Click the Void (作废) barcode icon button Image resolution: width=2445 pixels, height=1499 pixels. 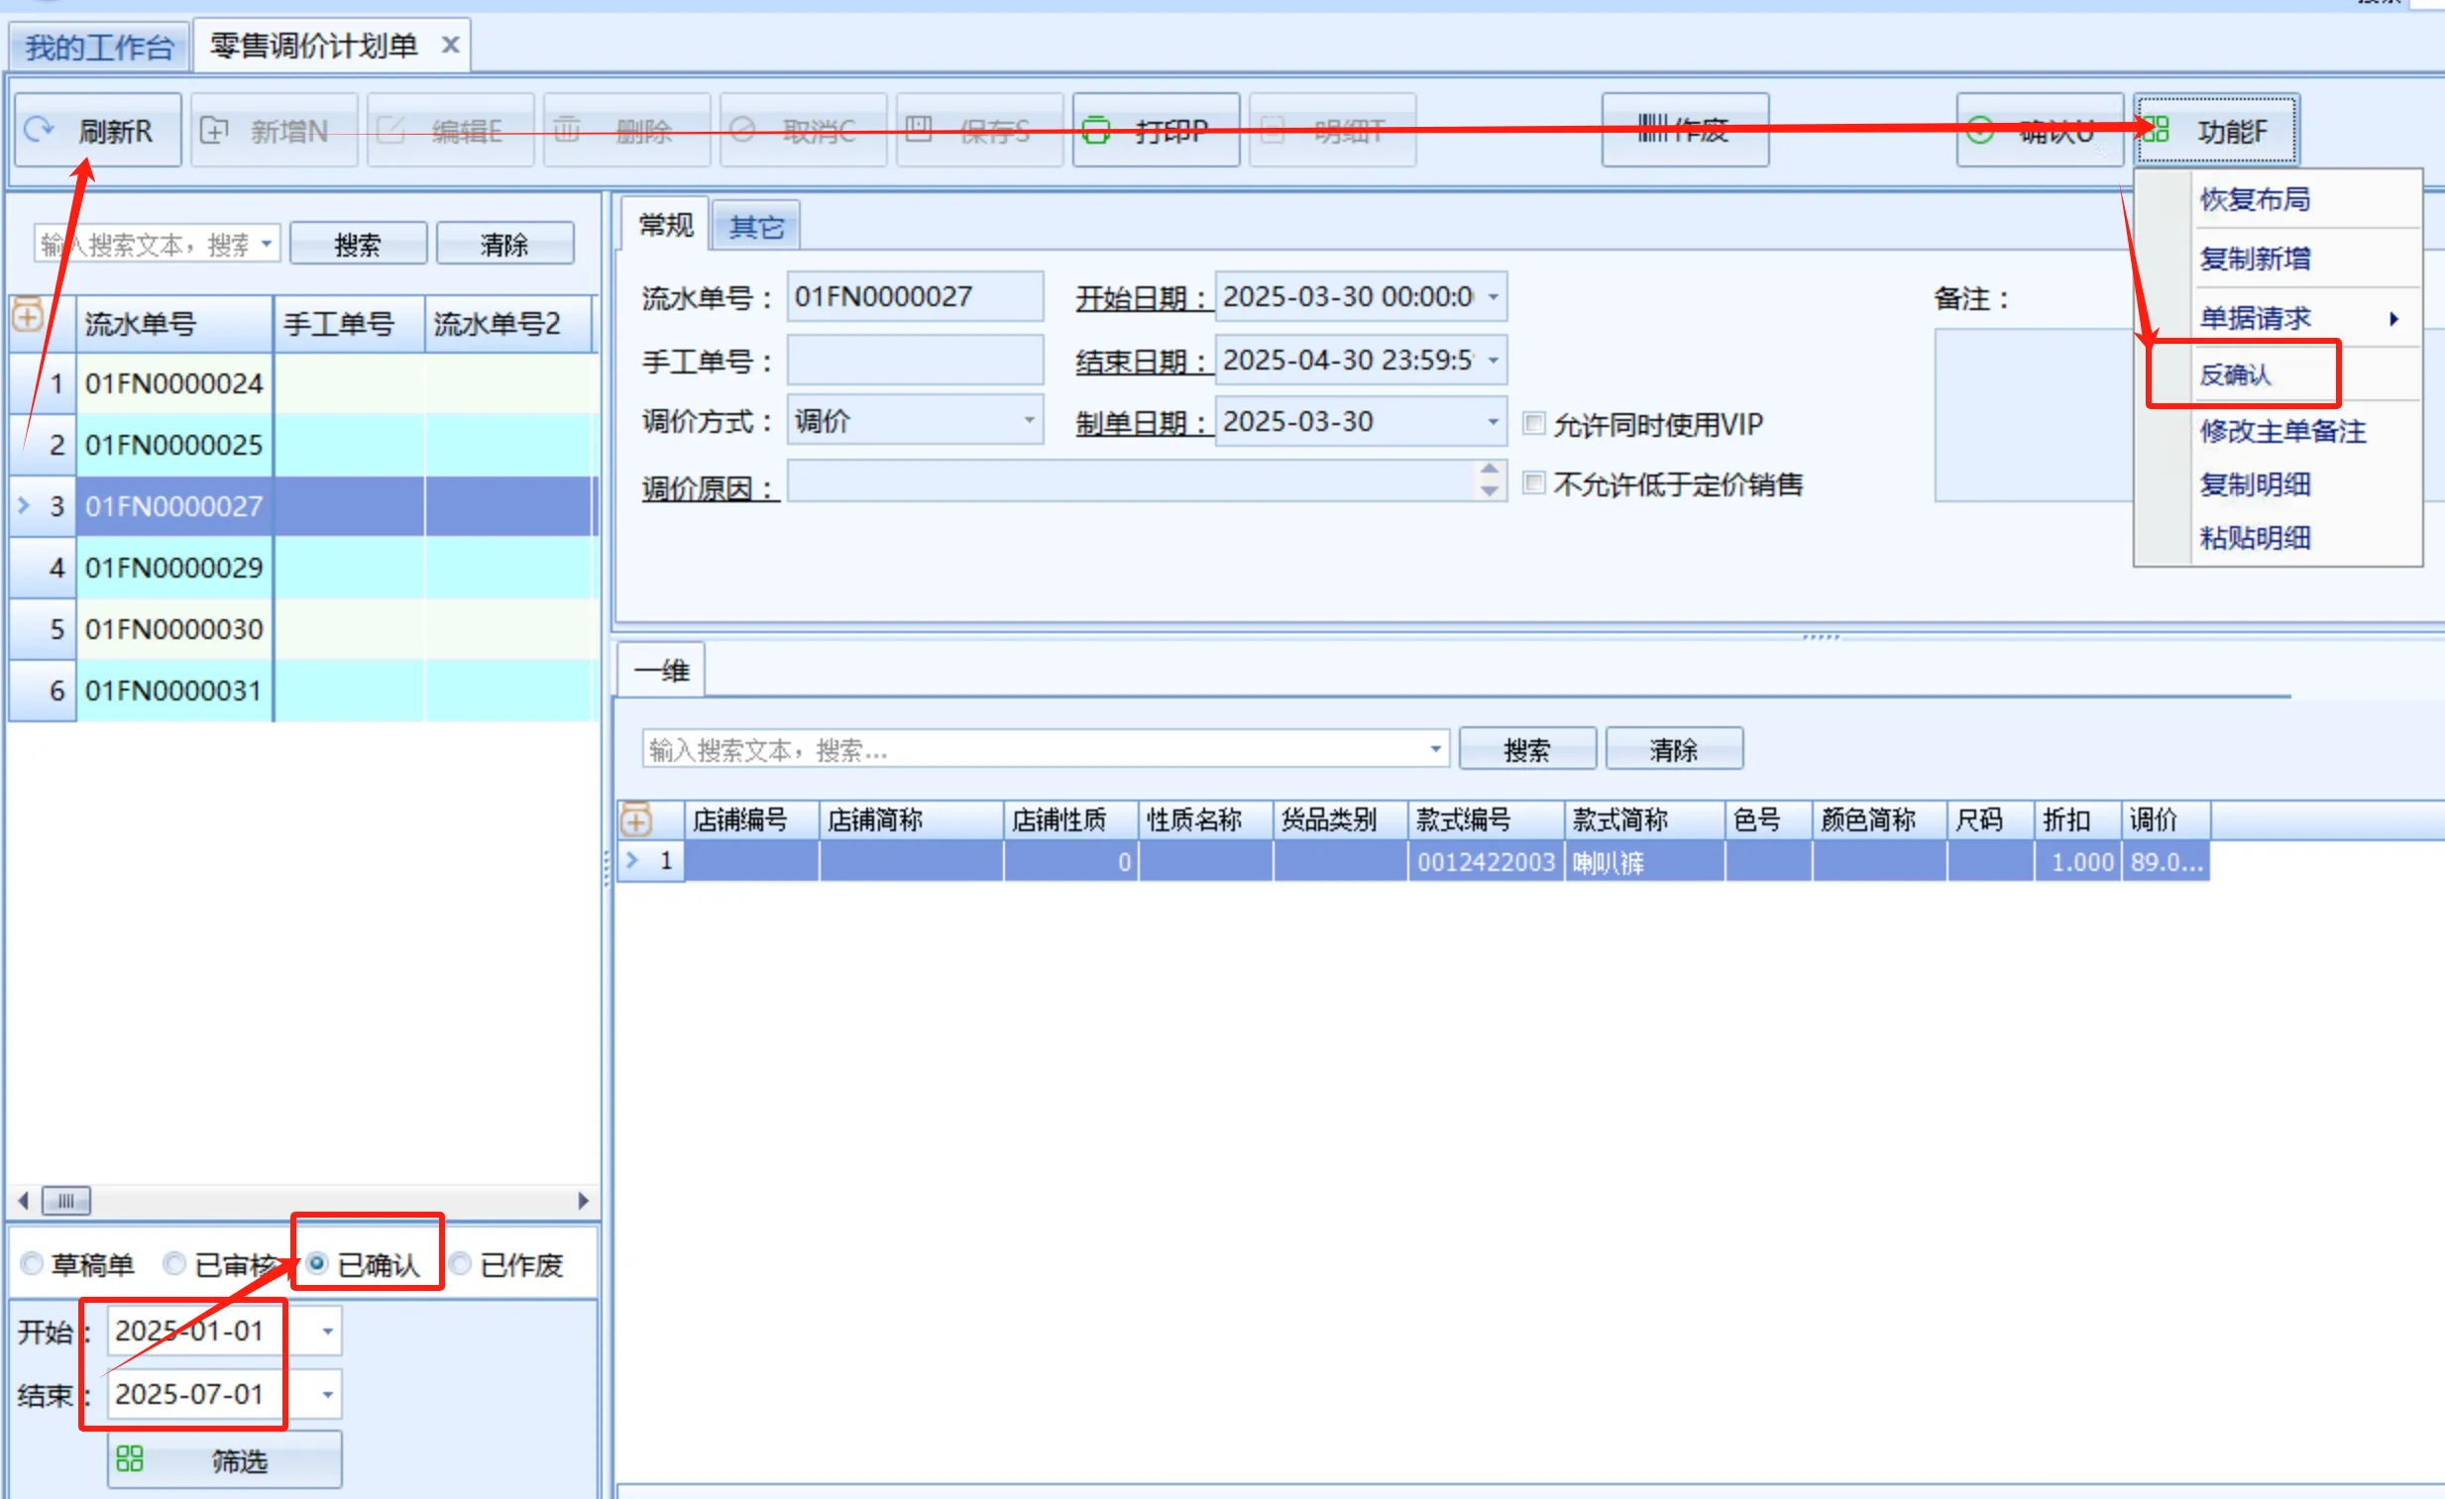[1651, 128]
